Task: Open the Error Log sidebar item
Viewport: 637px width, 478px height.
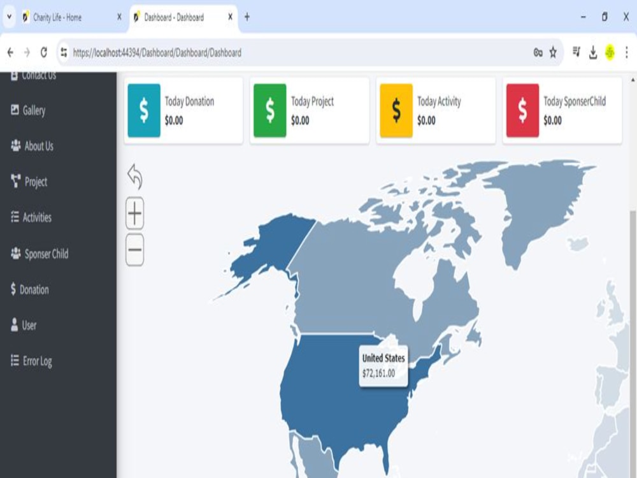Action: point(31,361)
